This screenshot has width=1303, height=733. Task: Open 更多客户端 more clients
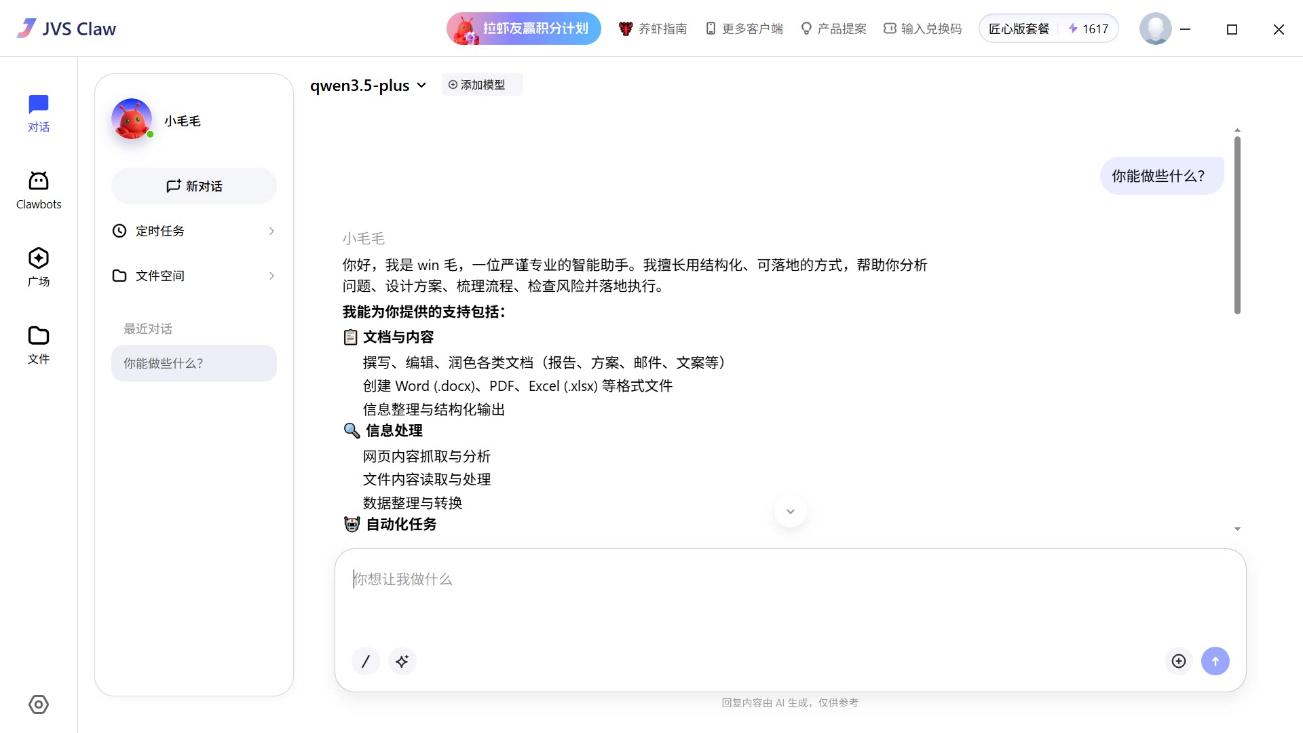point(744,29)
